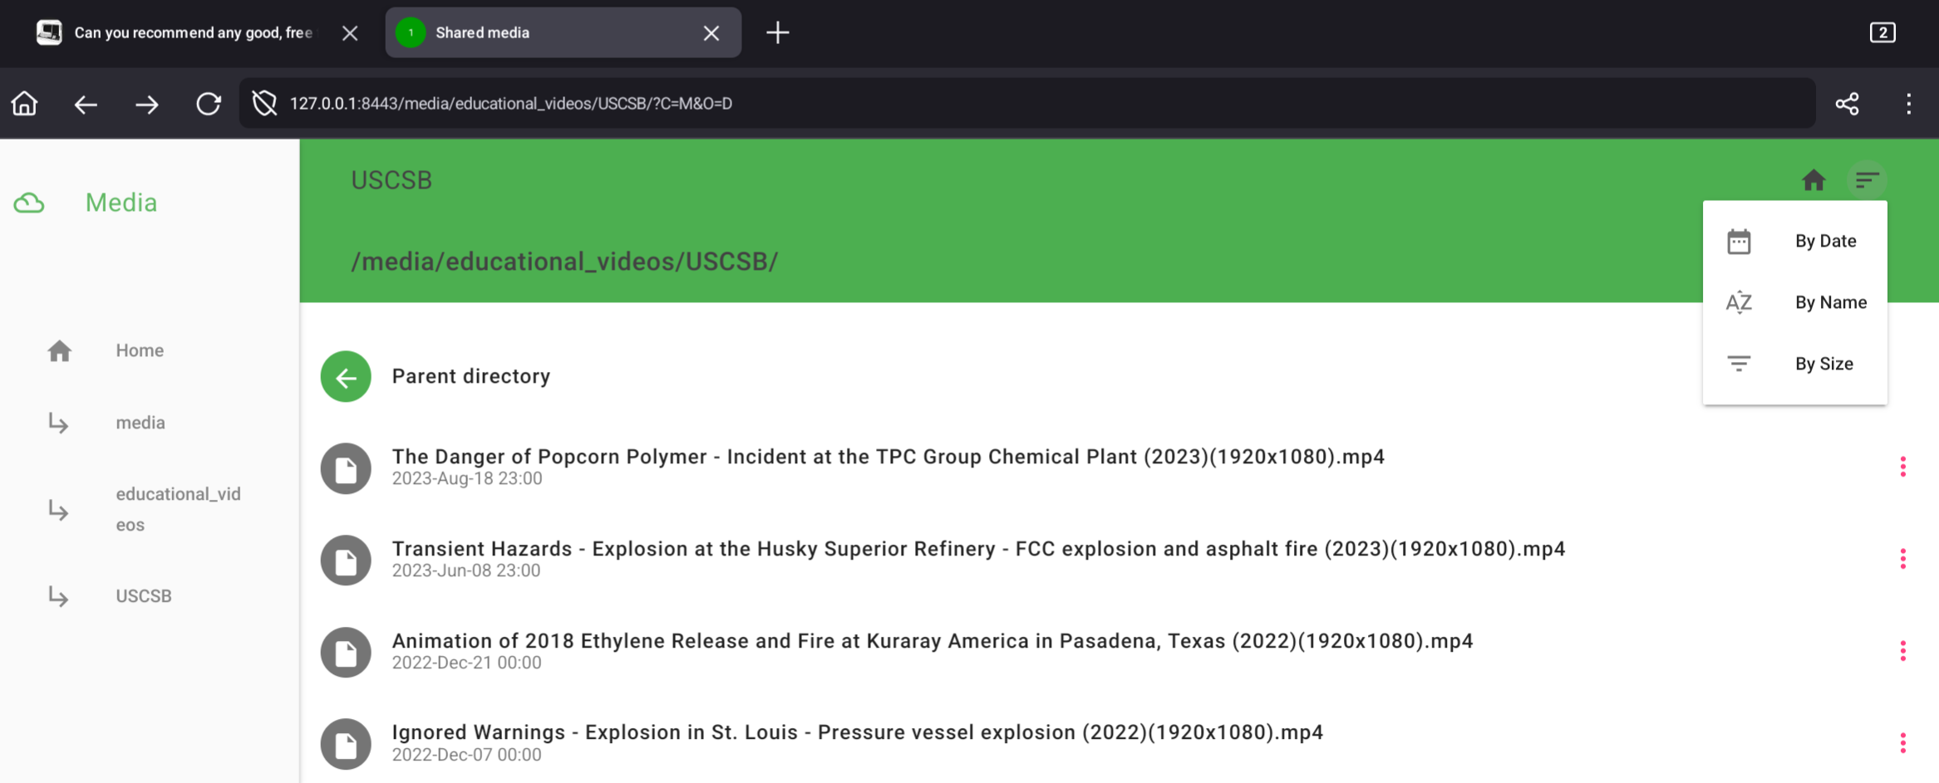Sort files By Date
Screen dimensions: 1939x783
pos(1824,242)
